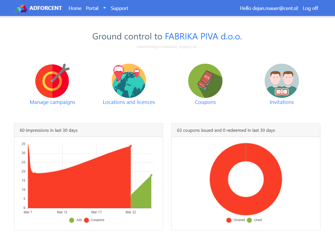Click the Coupons data point at Mar 22
This screenshot has width=335, height=239.
coord(131,146)
